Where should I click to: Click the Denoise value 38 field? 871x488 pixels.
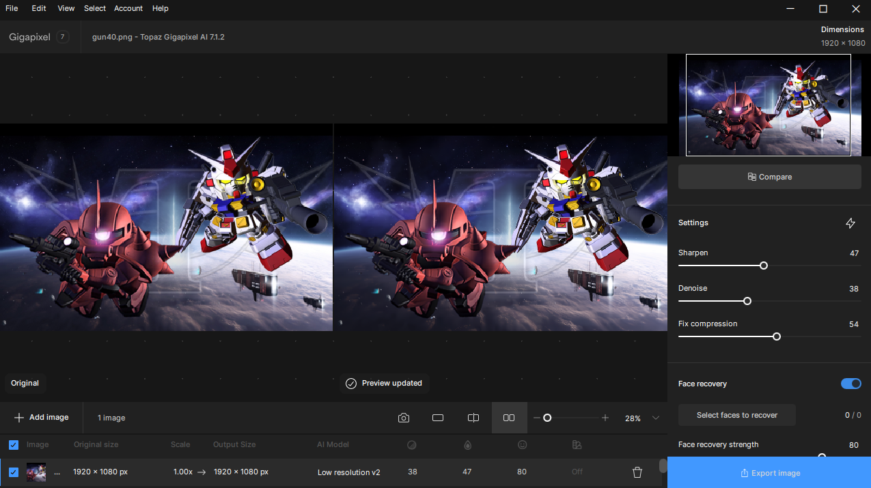point(854,289)
